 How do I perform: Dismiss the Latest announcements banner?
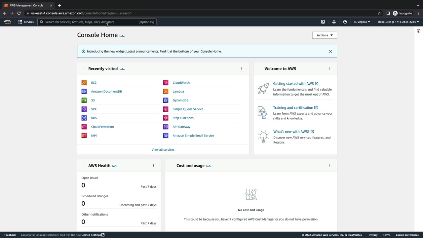330,51
